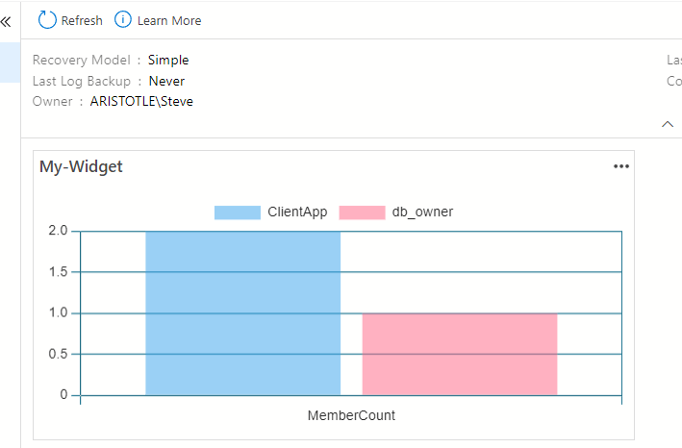The height and width of the screenshot is (448, 682).
Task: Click the highlighted item in the left sidebar
Action: click(x=10, y=62)
